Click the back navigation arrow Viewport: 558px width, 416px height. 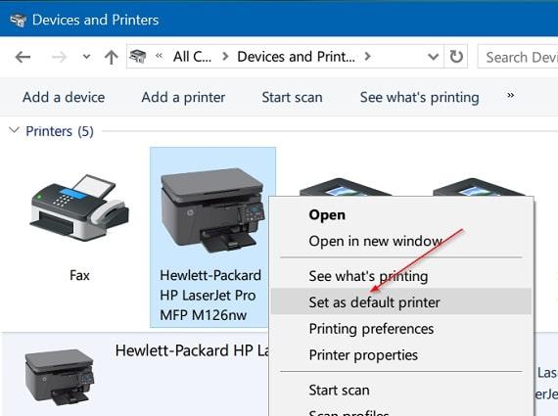23,57
